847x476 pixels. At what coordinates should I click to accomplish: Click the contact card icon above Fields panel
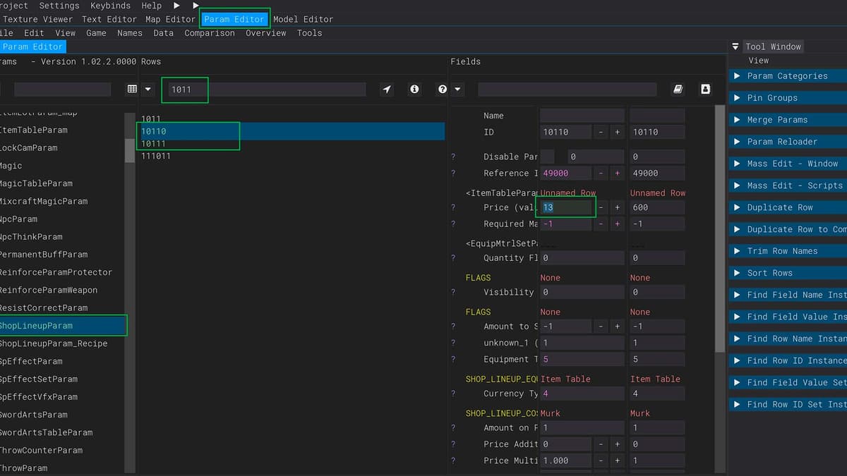(x=704, y=90)
